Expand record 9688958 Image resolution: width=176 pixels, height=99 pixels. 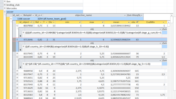[17, 71]
